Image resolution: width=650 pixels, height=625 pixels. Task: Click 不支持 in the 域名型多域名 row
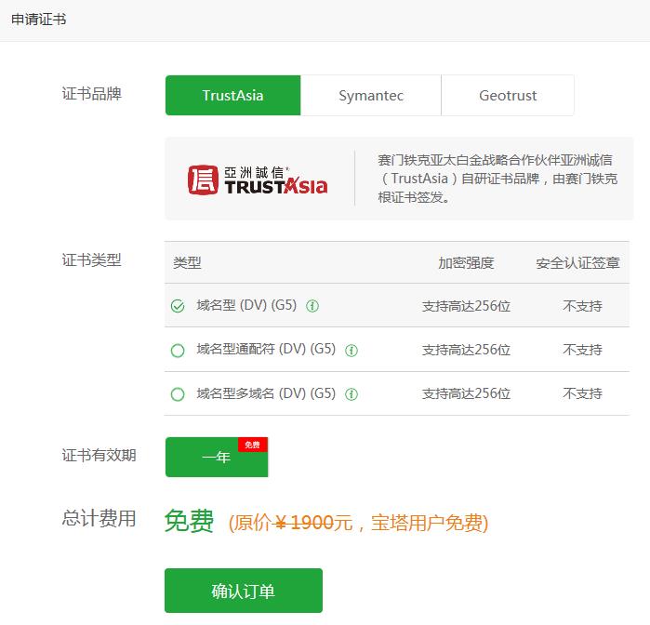582,393
